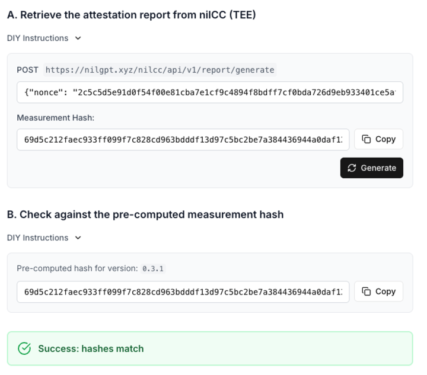Click the 0.3.1 version badge
The height and width of the screenshot is (375, 427).
(153, 268)
